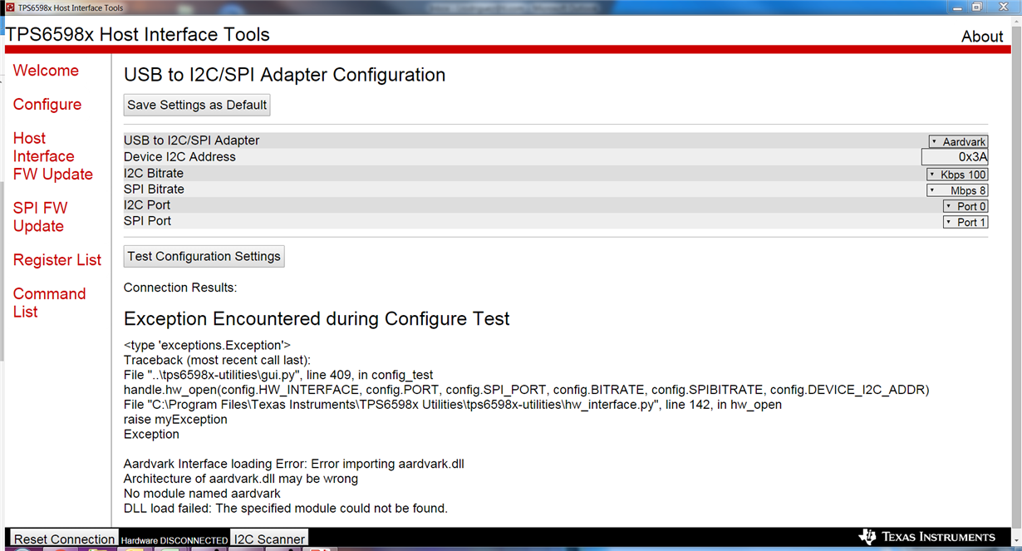Open the Command List page
Viewport: 1022px width, 551px height.
click(49, 303)
